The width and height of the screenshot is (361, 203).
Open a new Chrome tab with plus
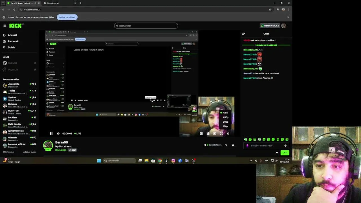click(x=81, y=3)
